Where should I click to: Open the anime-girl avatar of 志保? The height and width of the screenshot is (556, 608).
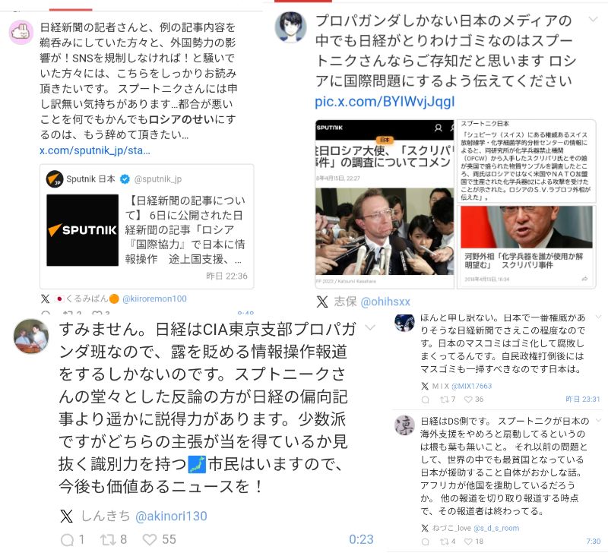[x=290, y=27]
